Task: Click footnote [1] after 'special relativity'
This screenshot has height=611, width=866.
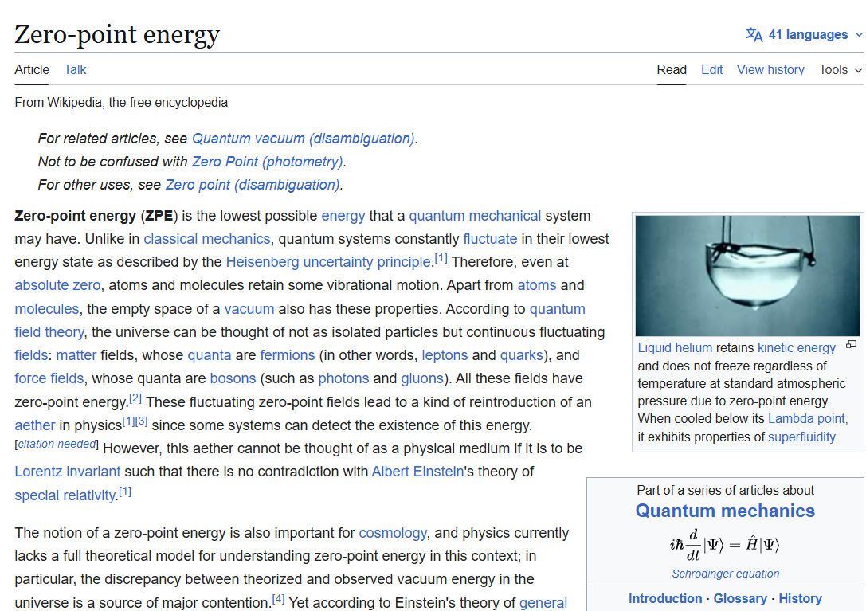Action: coord(125,492)
